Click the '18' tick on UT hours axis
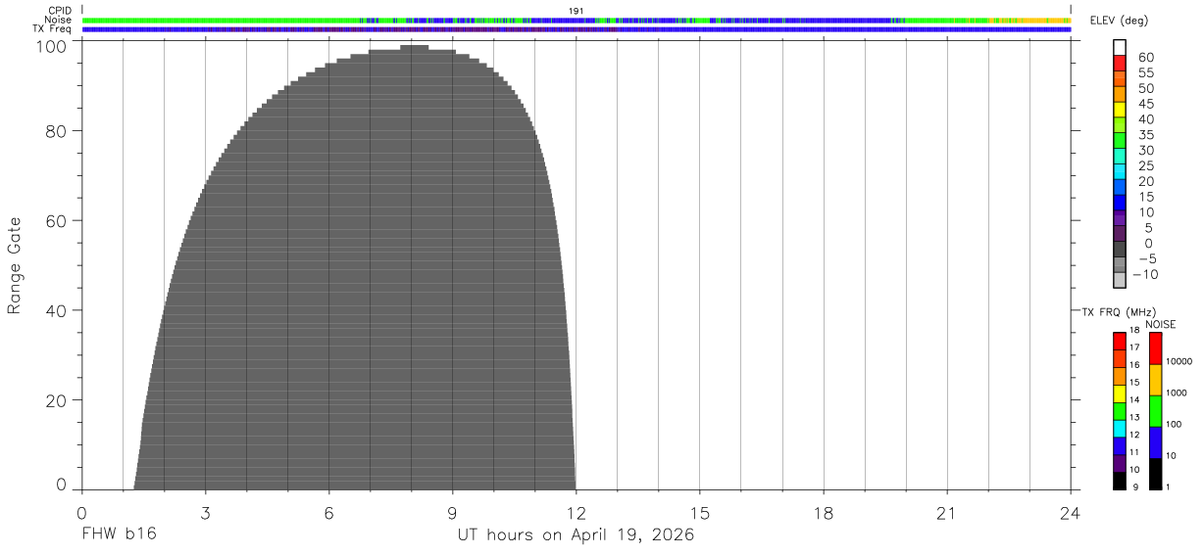 tap(823, 512)
